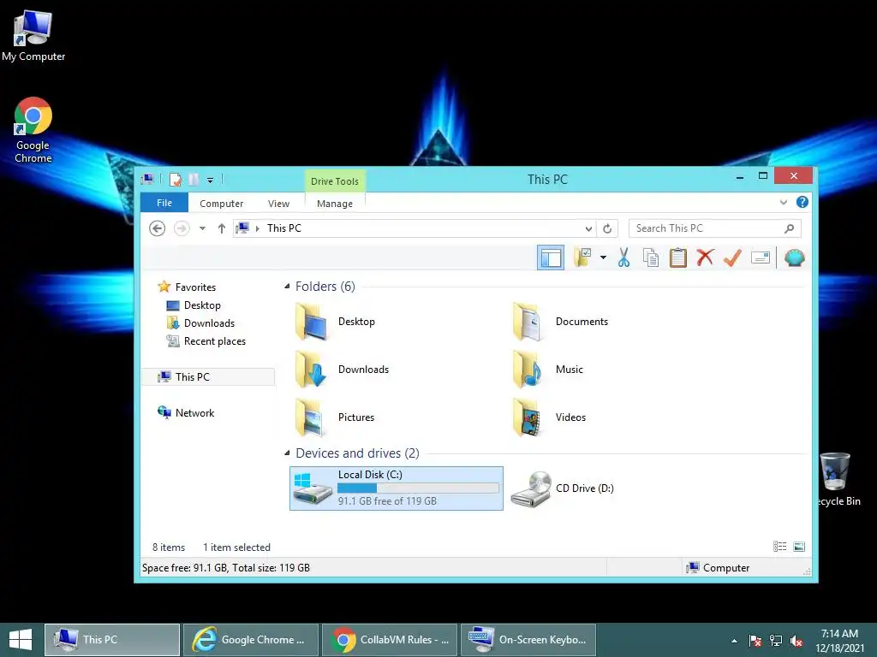Click the blue Help question mark icon
This screenshot has width=877, height=657.
[x=802, y=202]
